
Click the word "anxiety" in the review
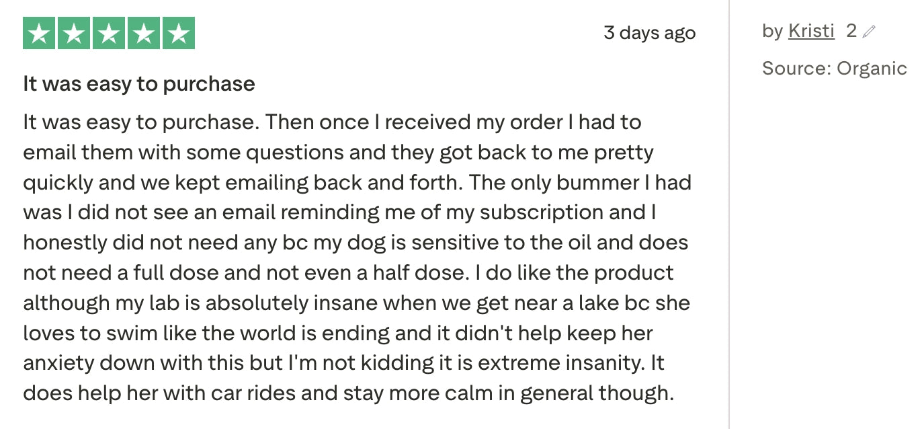[x=58, y=363]
